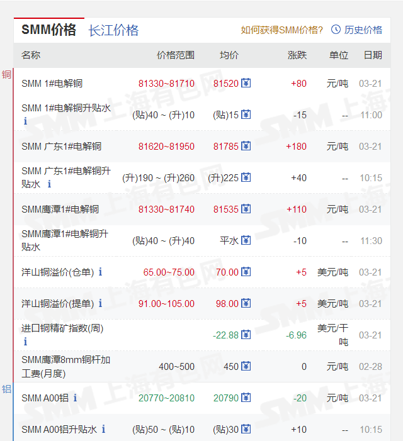Viewport: 403px width, 441px height.
Task: Click the date 02-28
Action: pyautogui.click(x=370, y=367)
